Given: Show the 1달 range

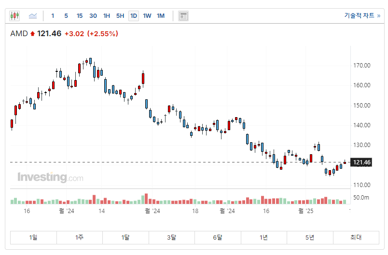Looking at the screenshot, I should pyautogui.click(x=125, y=238).
